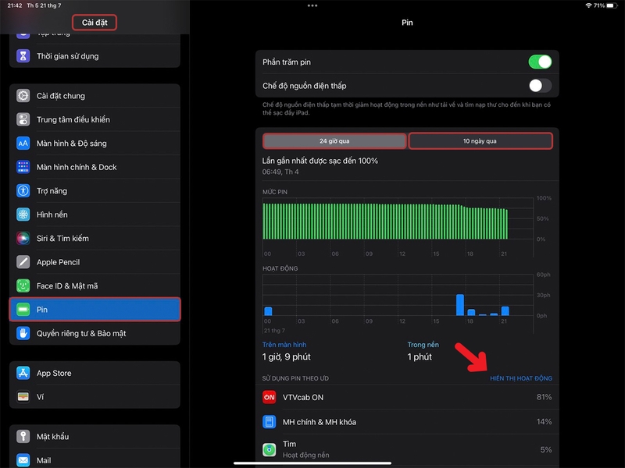The height and width of the screenshot is (468, 625).
Task: Tap the Cài đặt chung gear icon
Action: 23,96
